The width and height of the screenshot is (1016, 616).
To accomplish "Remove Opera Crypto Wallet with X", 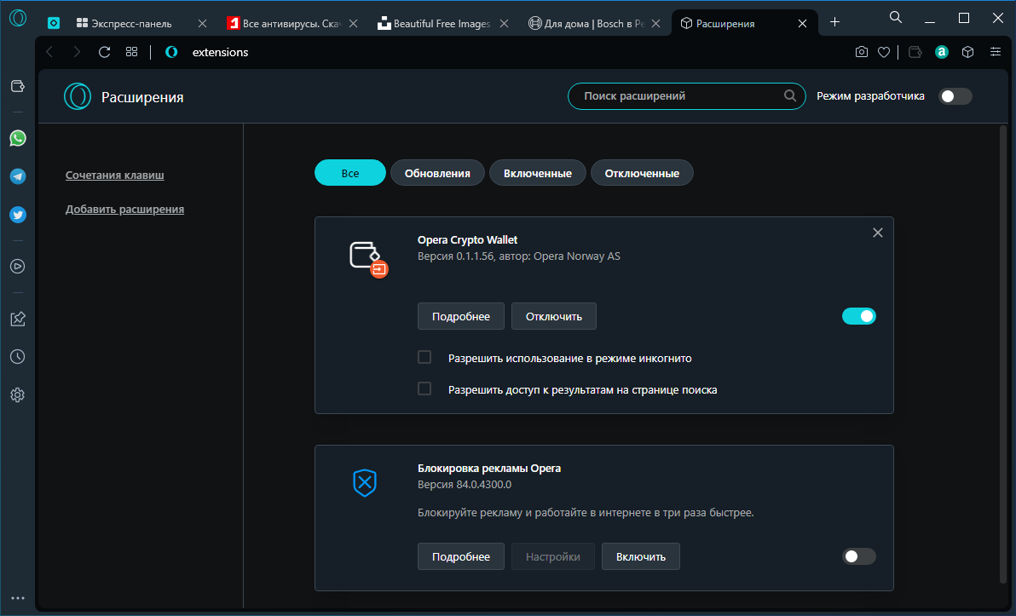I will point(877,233).
